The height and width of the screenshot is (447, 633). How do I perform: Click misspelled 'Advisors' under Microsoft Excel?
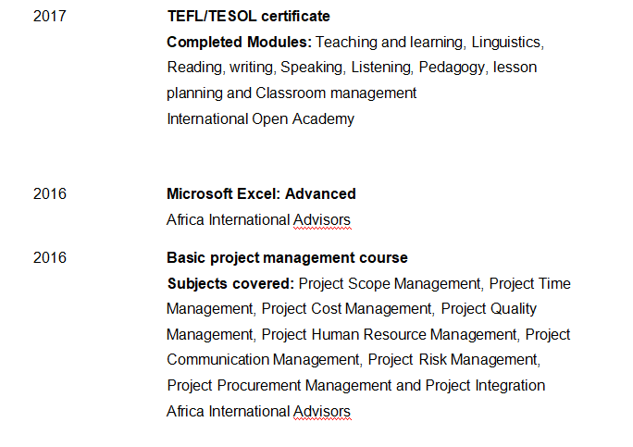click(322, 220)
